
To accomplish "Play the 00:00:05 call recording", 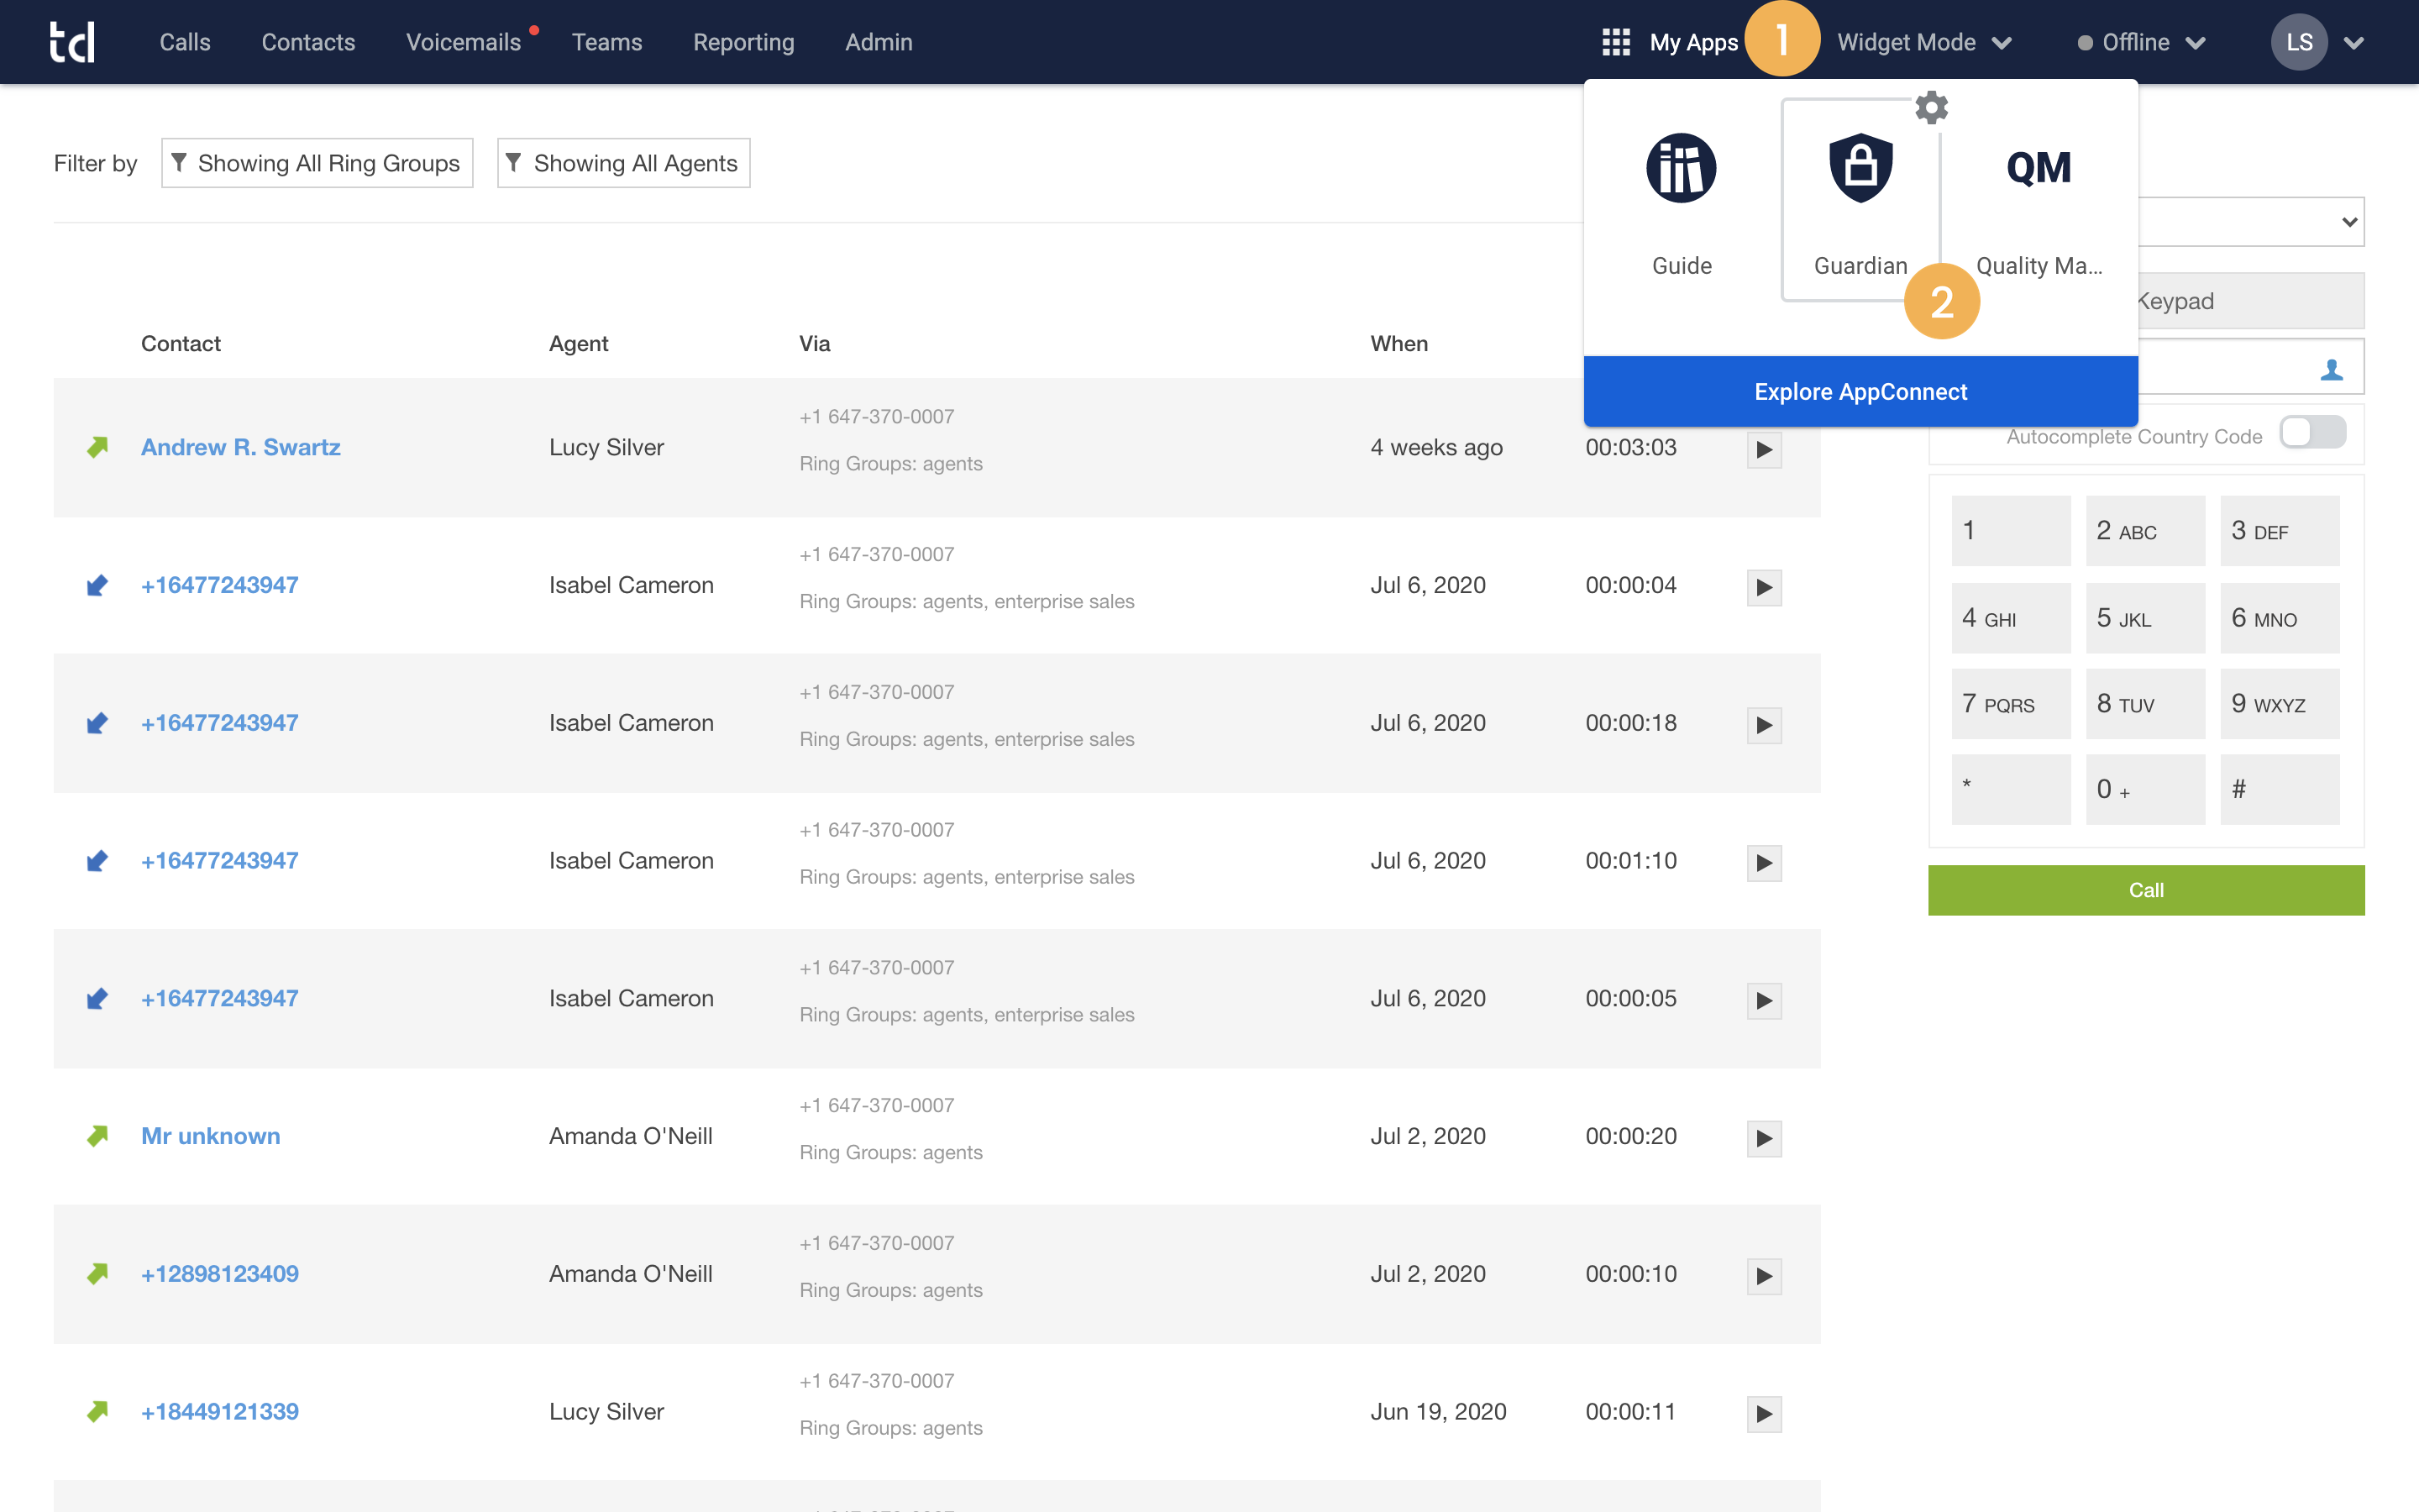I will pos(1764,1001).
